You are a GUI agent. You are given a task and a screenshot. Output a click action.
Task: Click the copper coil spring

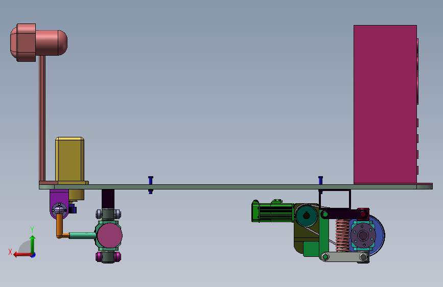(x=342, y=235)
